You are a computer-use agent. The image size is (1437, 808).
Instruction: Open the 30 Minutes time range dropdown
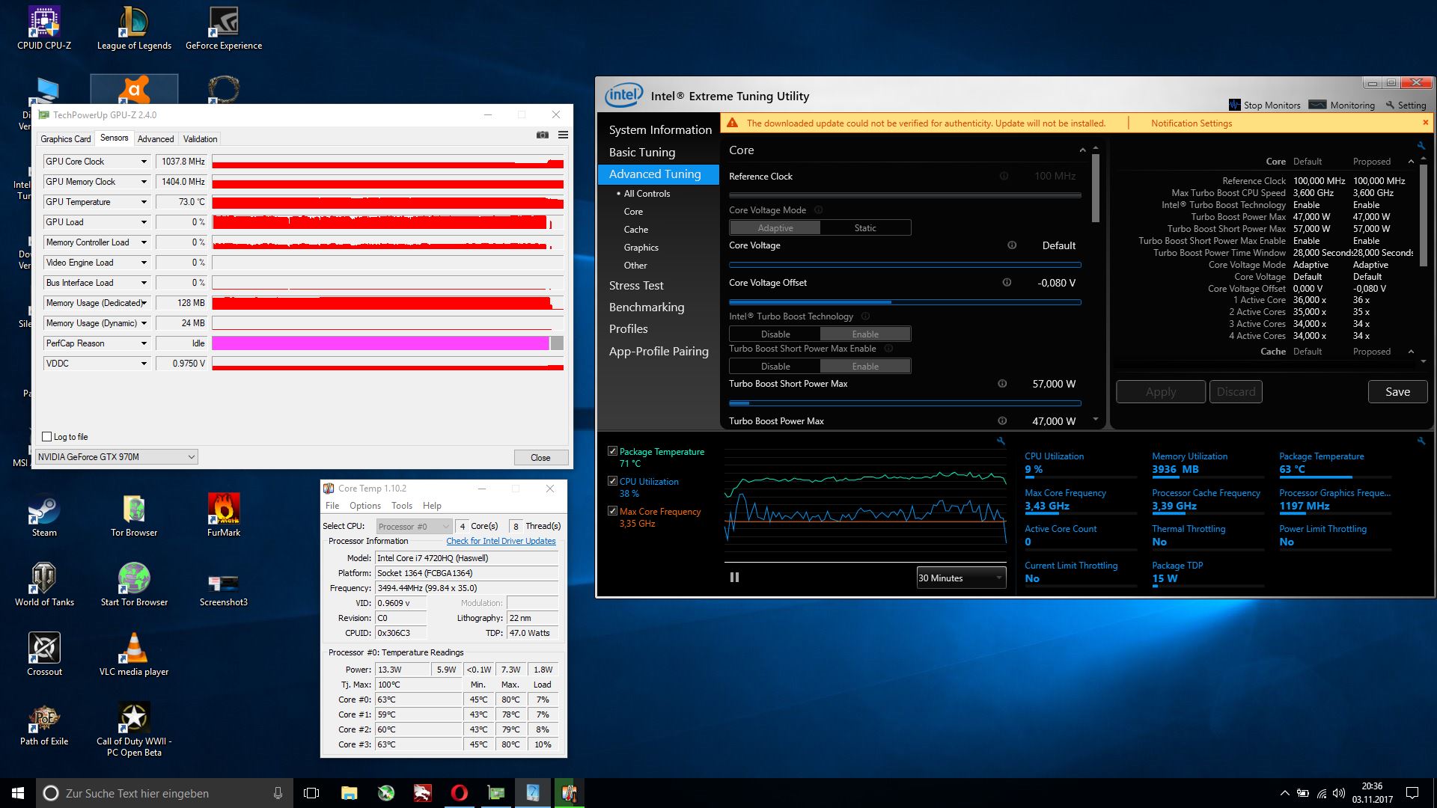[961, 578]
